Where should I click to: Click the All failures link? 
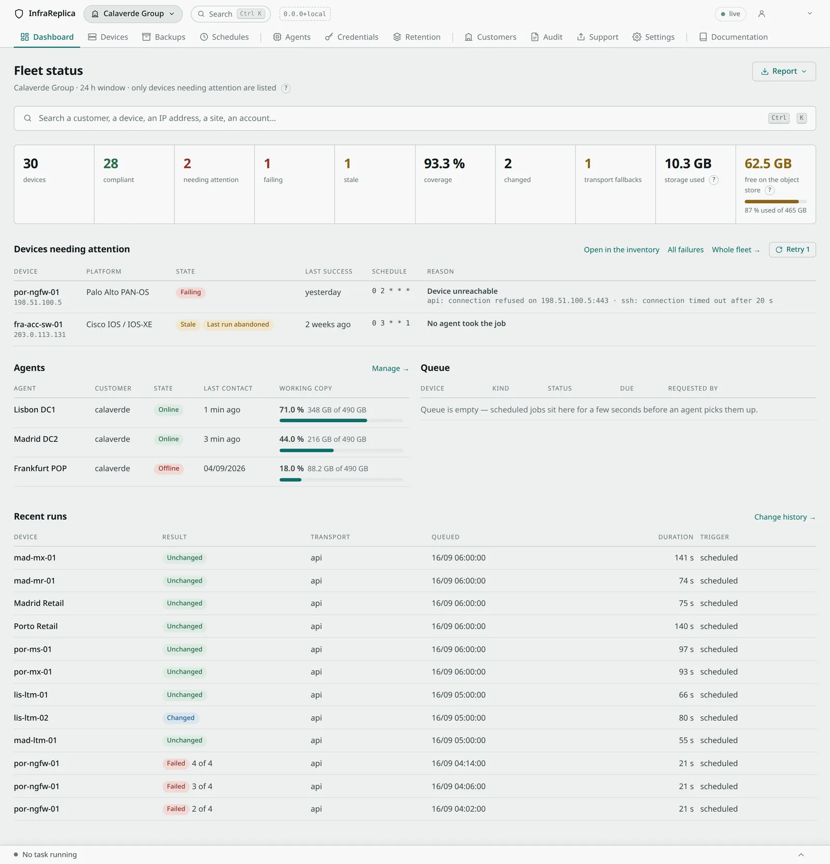coord(685,250)
